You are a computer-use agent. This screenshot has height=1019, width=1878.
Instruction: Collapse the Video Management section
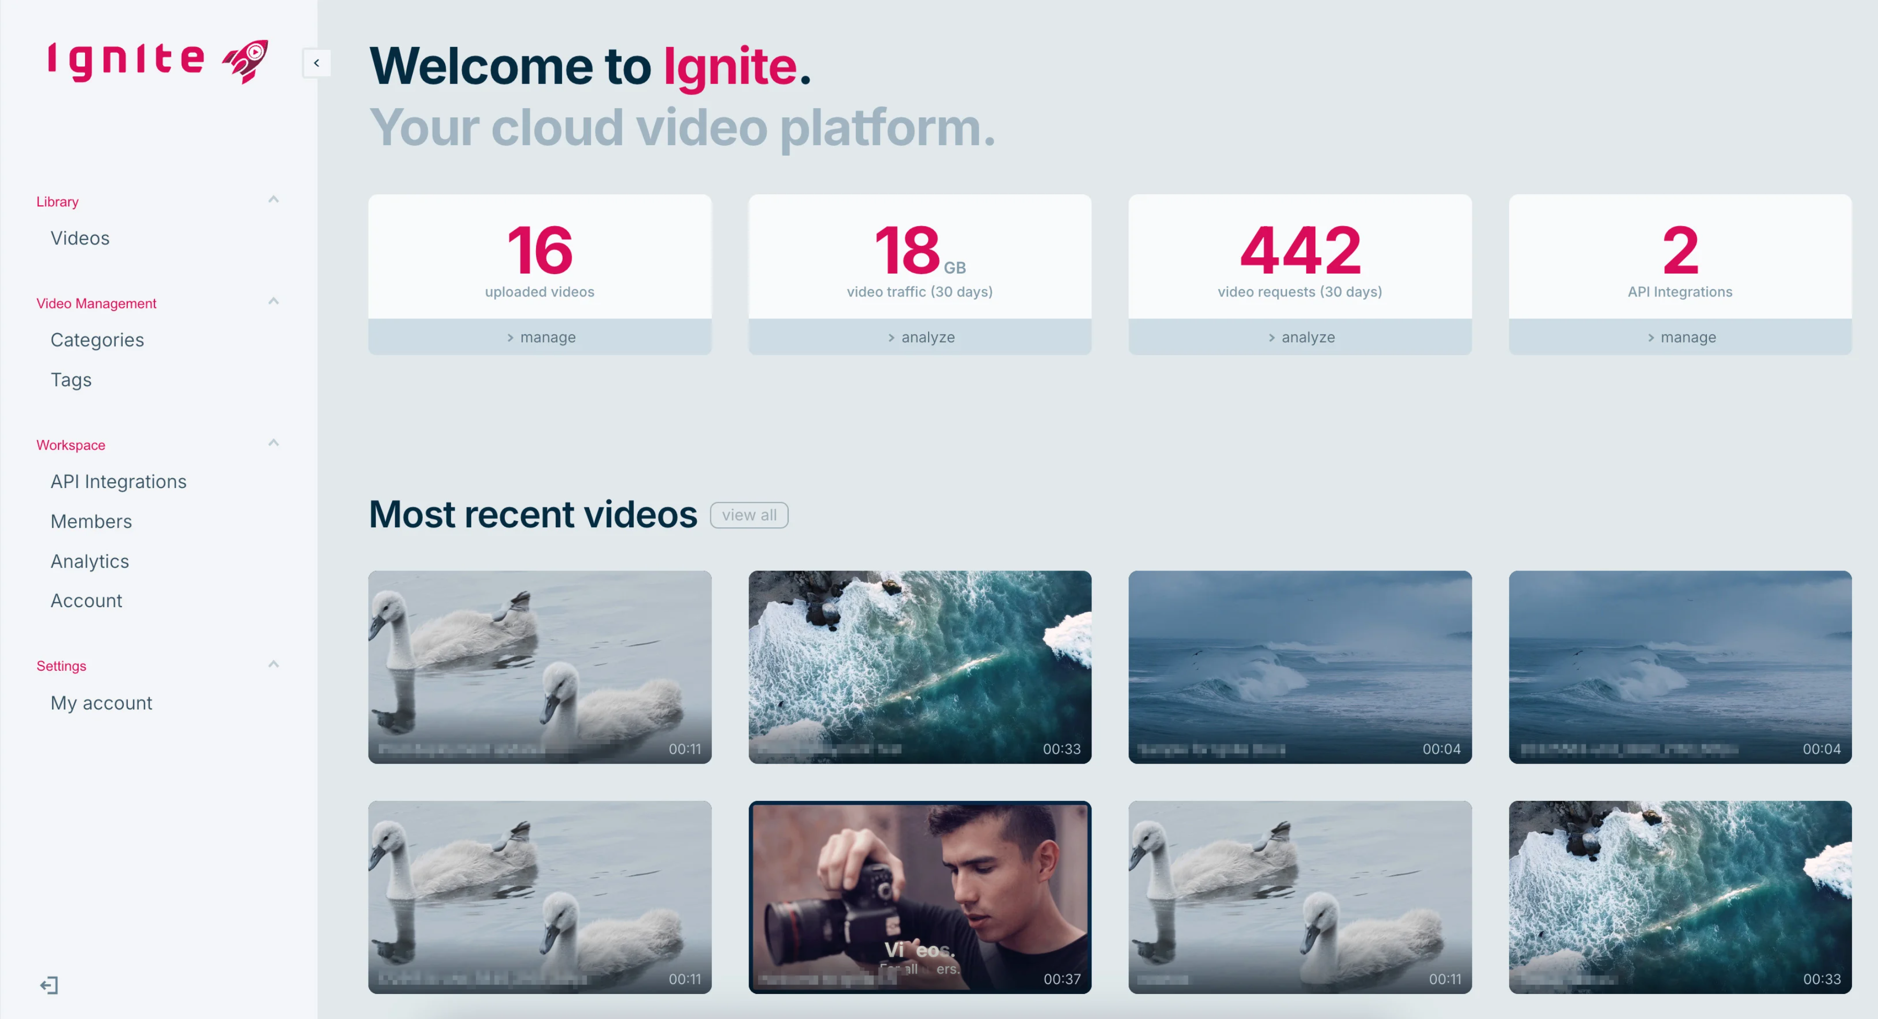tap(274, 300)
